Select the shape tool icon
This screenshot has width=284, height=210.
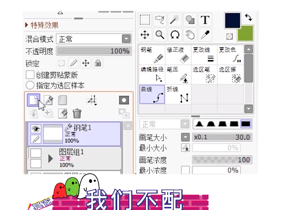click(x=190, y=20)
